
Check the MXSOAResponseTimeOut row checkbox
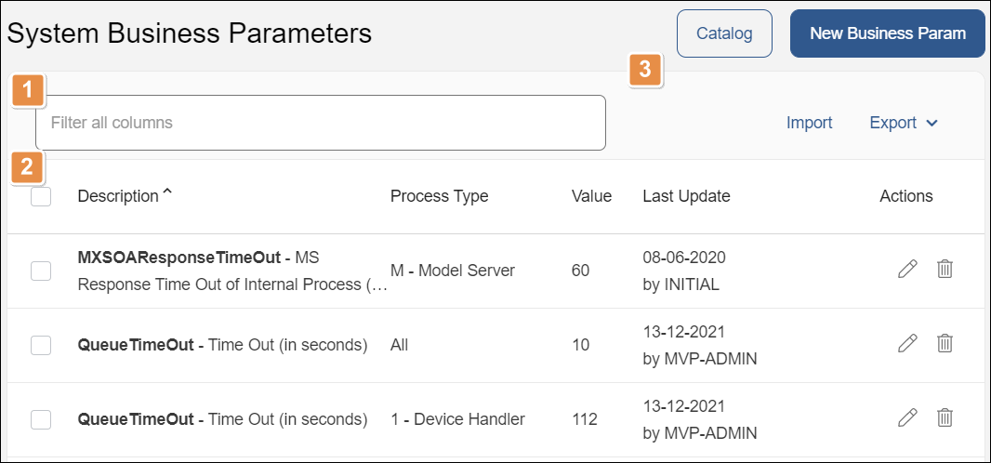point(41,271)
